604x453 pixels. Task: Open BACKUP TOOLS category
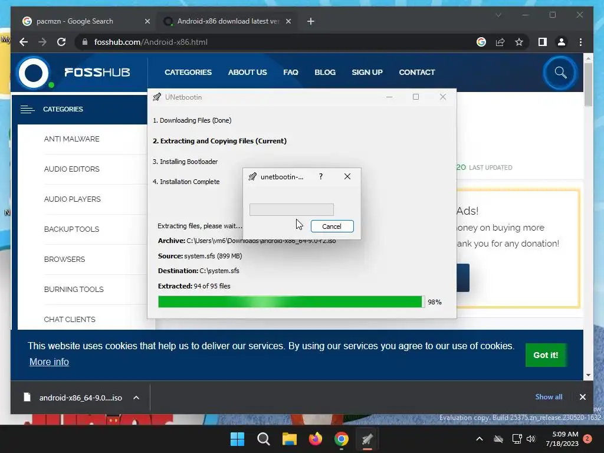pyautogui.click(x=71, y=229)
